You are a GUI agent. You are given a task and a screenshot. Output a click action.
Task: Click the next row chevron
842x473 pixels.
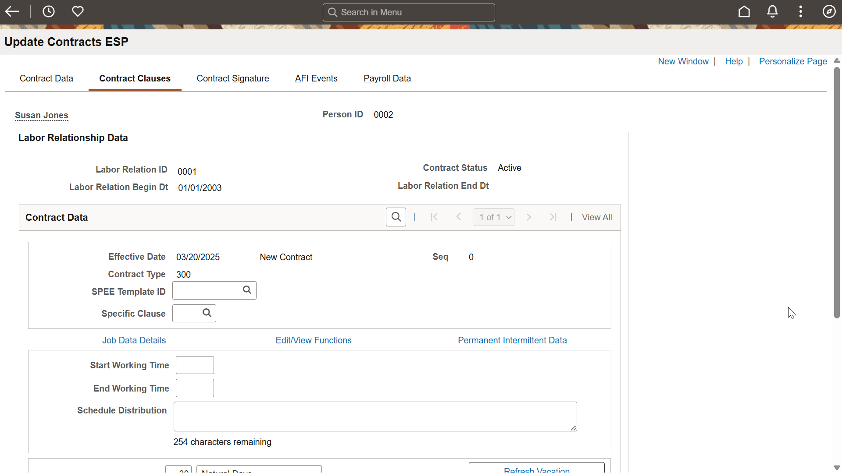click(x=528, y=217)
